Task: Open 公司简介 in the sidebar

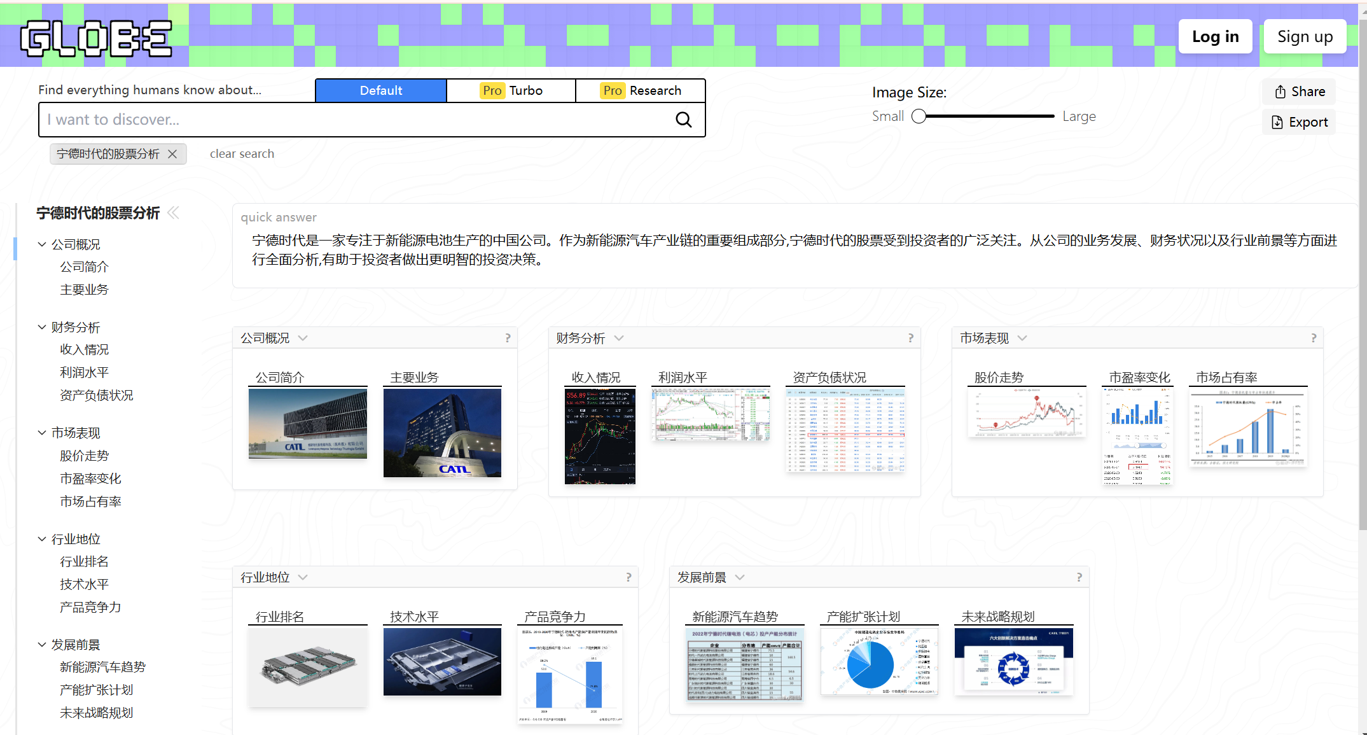Action: click(84, 267)
